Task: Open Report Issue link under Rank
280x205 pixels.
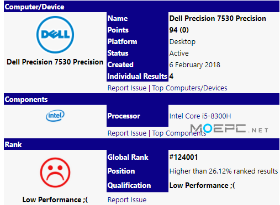Action: click(x=127, y=200)
